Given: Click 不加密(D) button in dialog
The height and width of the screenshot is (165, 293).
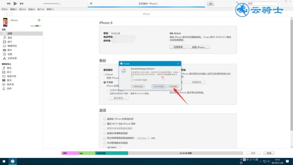Looking at the screenshot, I should click(173, 87).
